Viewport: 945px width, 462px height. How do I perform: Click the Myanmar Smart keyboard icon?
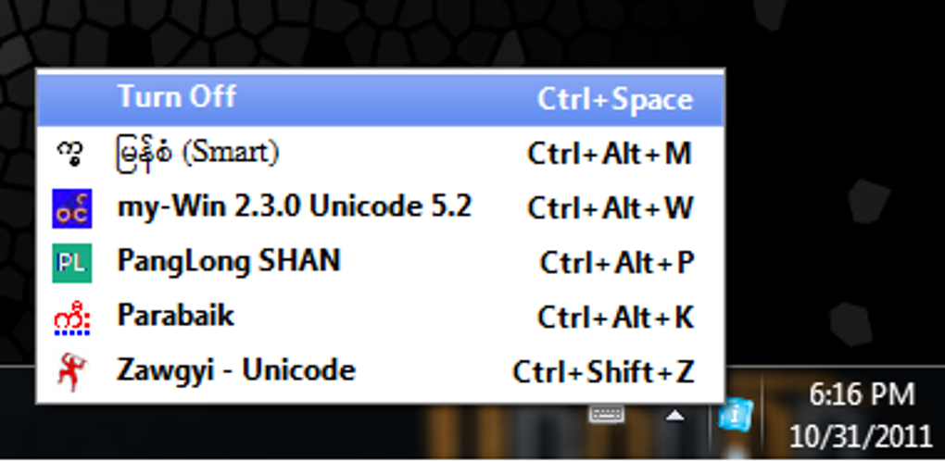pyautogui.click(x=71, y=151)
